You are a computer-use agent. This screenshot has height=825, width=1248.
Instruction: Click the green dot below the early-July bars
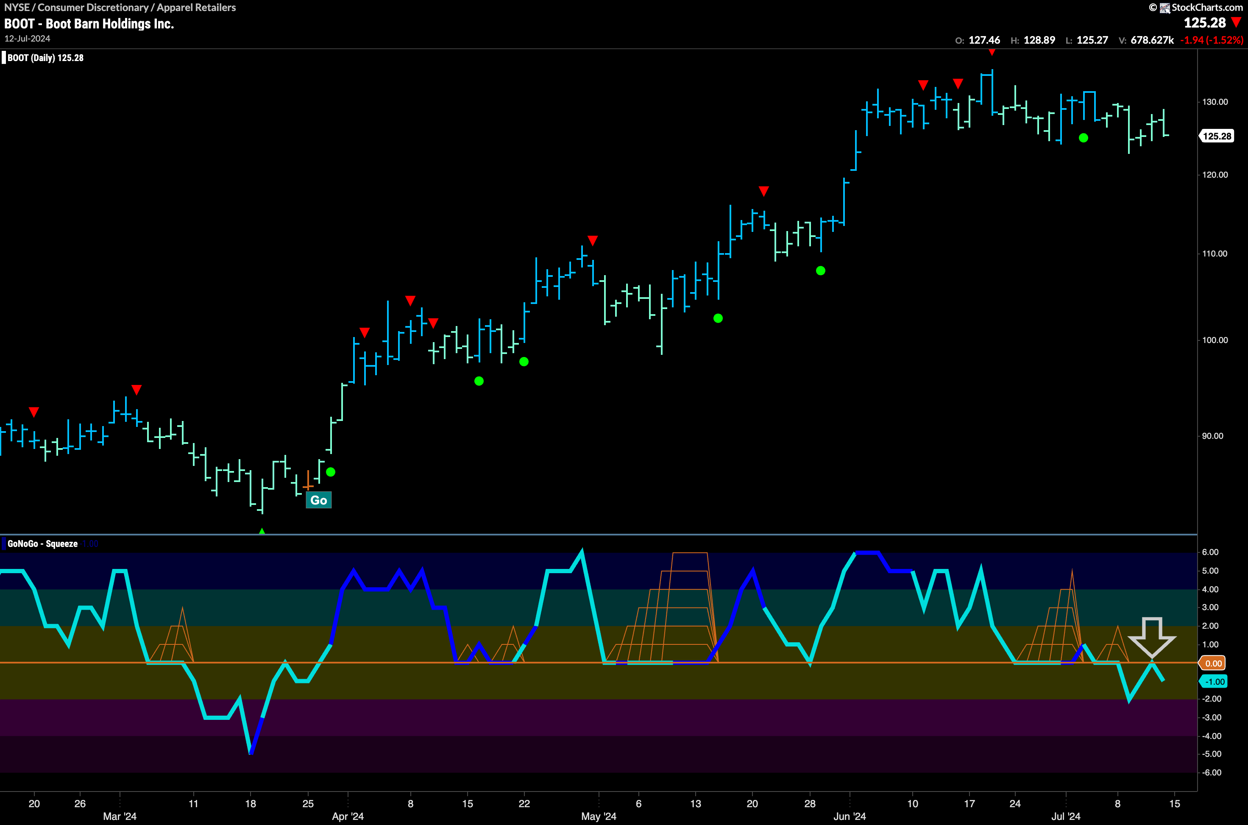click(1084, 138)
